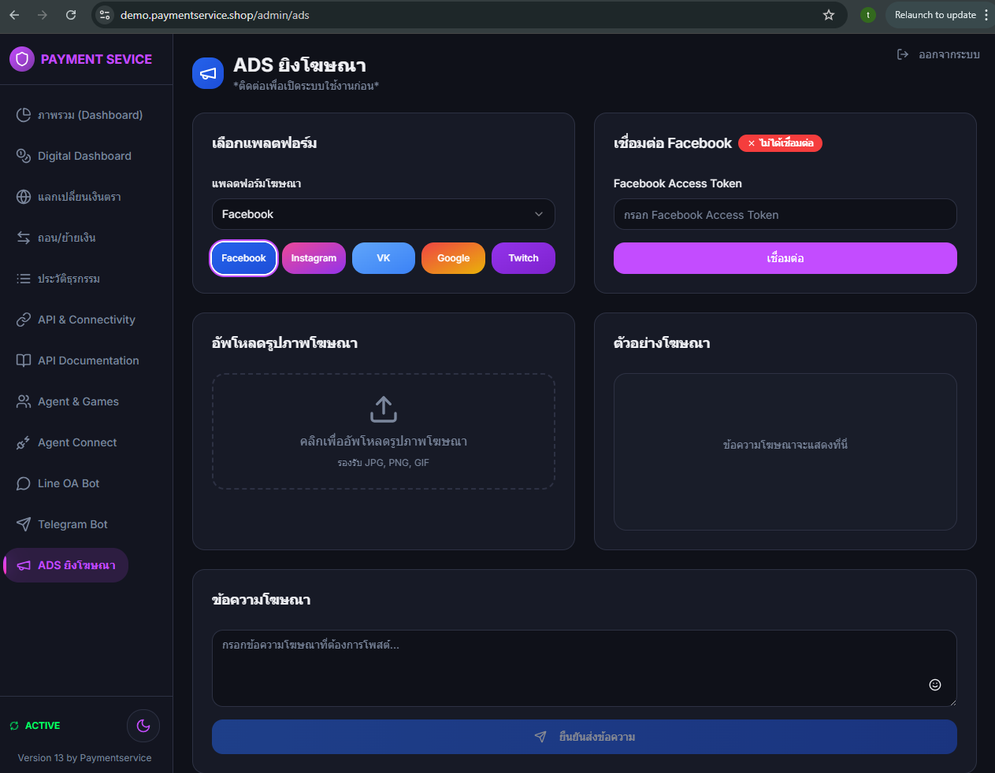
Task: Click the ยืนยันส่งข้อความ submit button
Action: [584, 737]
